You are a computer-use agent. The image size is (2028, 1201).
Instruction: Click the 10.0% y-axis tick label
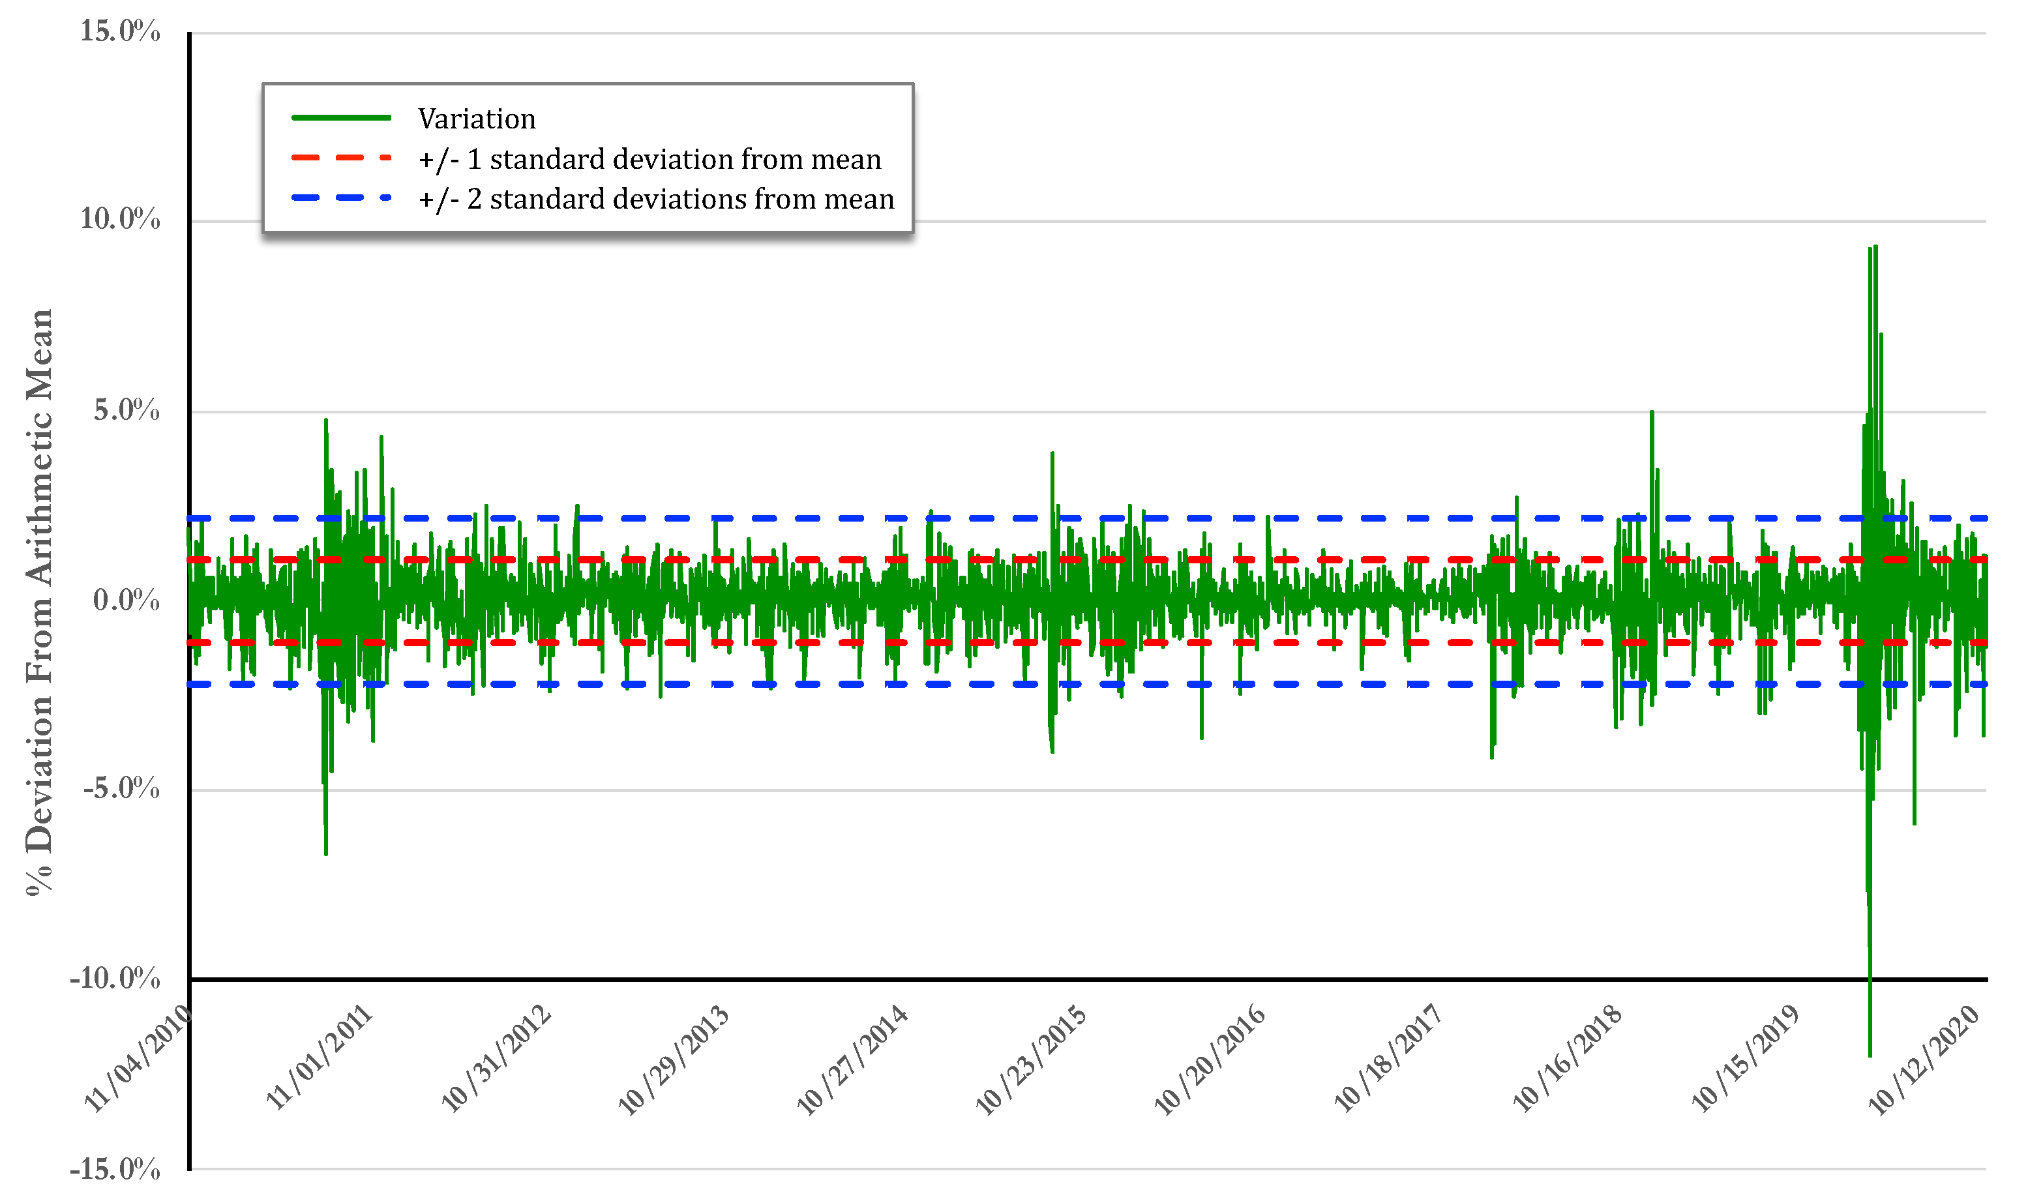click(120, 219)
